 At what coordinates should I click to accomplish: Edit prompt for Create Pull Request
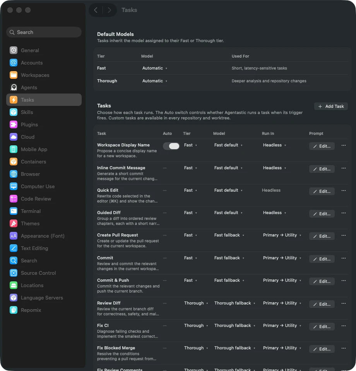click(x=322, y=236)
